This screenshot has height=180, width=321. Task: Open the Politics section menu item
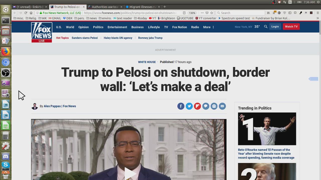[98, 27]
